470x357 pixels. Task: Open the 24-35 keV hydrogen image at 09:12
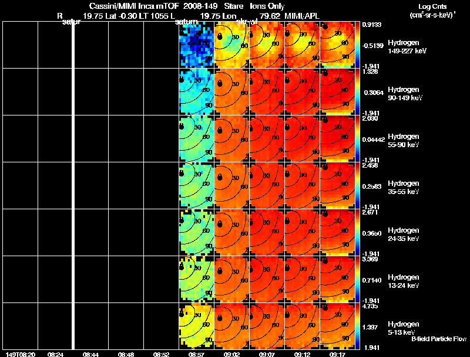coord(302,232)
